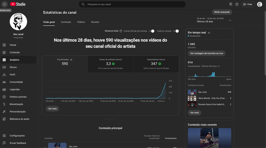
Task: Click the Conteúdo sidebar icon
Action: tap(4, 52)
